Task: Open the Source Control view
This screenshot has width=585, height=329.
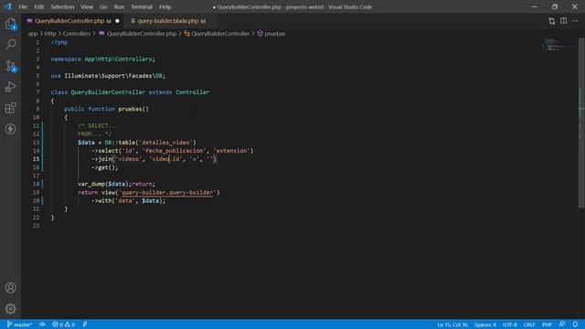Action: tap(10, 66)
